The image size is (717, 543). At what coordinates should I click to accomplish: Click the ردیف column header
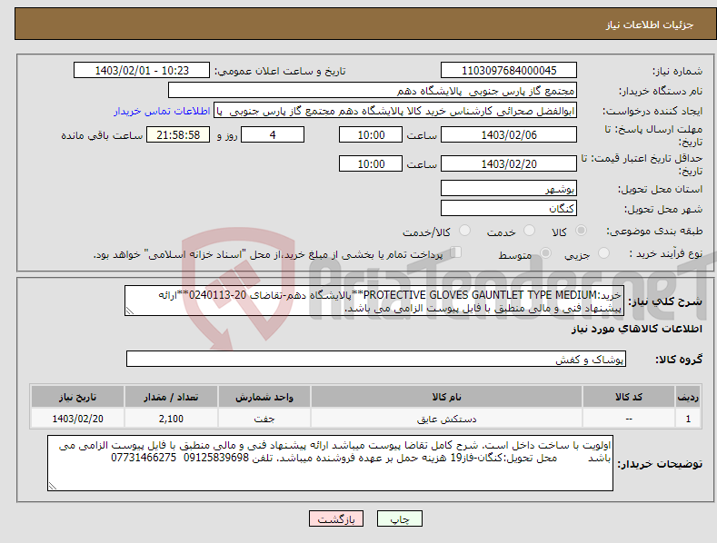[688, 397]
